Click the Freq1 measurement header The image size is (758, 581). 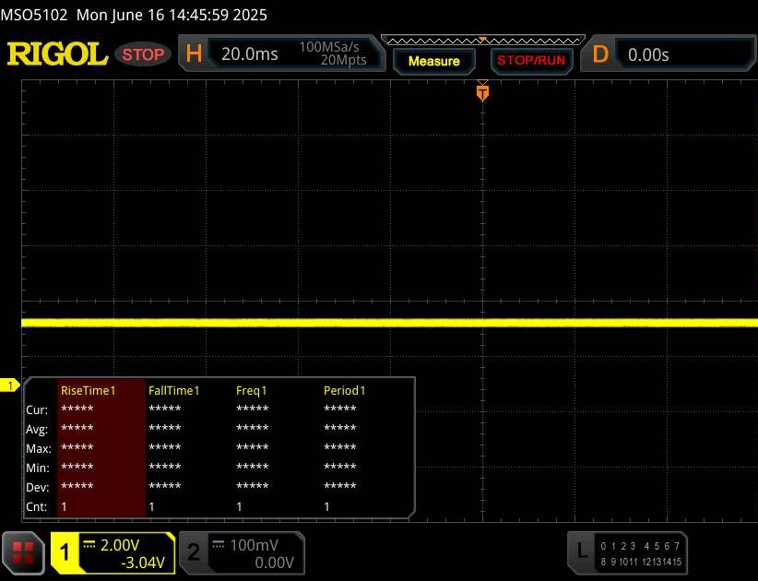(x=252, y=390)
